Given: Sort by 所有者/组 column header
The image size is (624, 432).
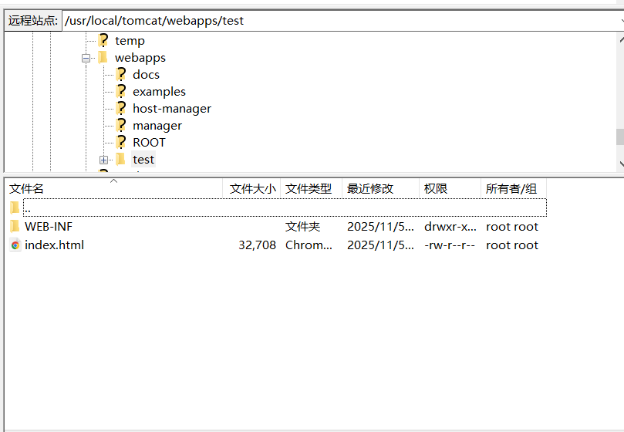Looking at the screenshot, I should tap(514, 188).
